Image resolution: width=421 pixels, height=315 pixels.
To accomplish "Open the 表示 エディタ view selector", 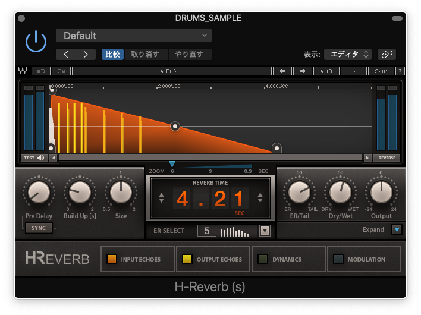I will point(348,55).
